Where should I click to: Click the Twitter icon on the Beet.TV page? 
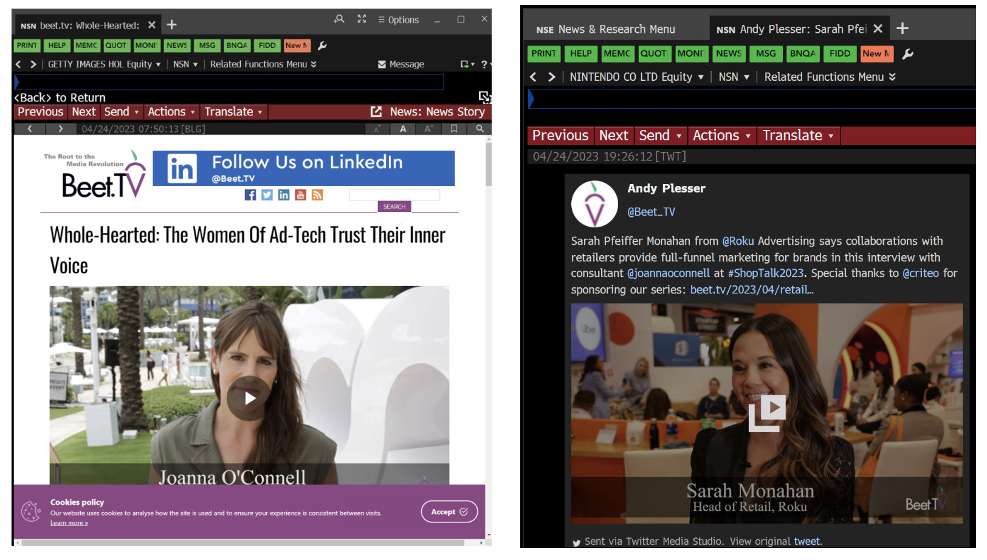(x=267, y=195)
